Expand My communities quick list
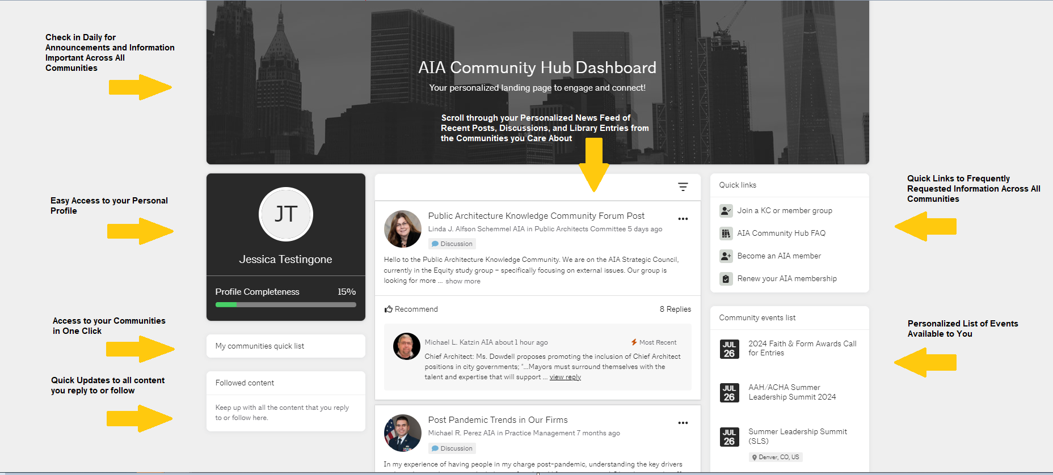Screen dimensions: 1053x475 [286, 346]
